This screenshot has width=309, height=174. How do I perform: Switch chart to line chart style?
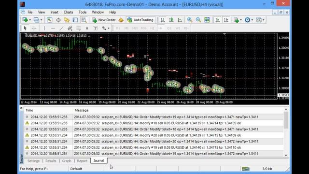point(180,20)
